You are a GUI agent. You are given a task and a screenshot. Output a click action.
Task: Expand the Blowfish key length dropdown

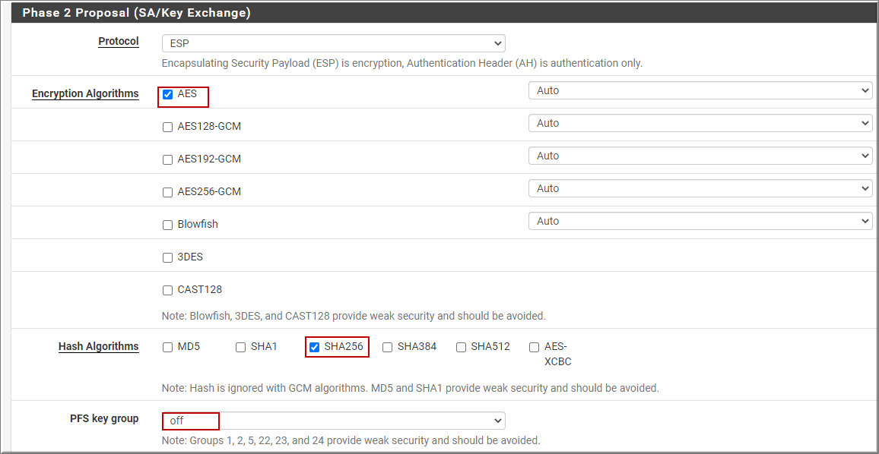[x=700, y=221]
